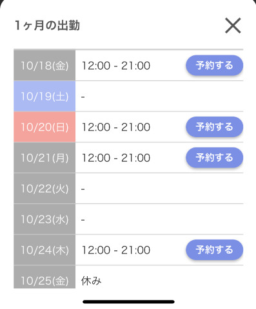256x309 pixels.
Task: Click the 12:00 - 21:00 time on 10/24
Action: (x=116, y=250)
